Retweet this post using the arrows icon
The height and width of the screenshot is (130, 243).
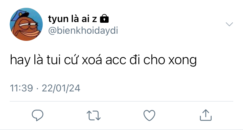point(94,115)
